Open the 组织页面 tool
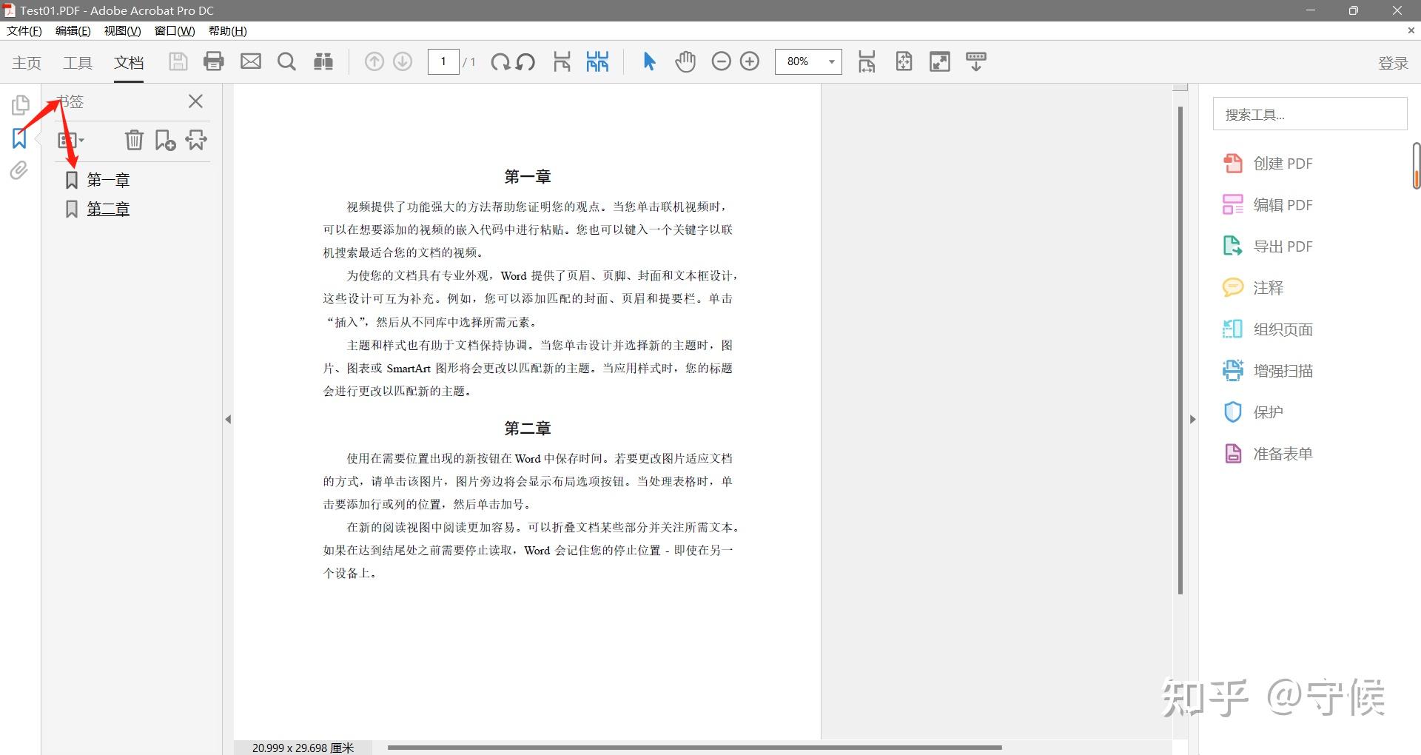The height and width of the screenshot is (755, 1421). click(1267, 329)
